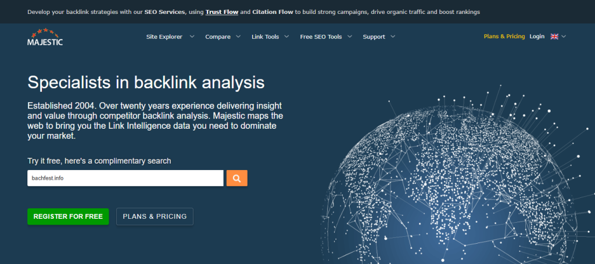Image resolution: width=595 pixels, height=264 pixels.
Task: Open the Free SEO Tools menu
Action: (321, 37)
